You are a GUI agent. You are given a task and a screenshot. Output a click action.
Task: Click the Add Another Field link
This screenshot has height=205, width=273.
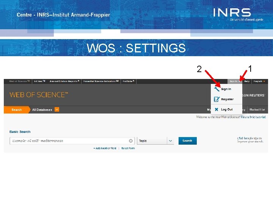[105, 148]
